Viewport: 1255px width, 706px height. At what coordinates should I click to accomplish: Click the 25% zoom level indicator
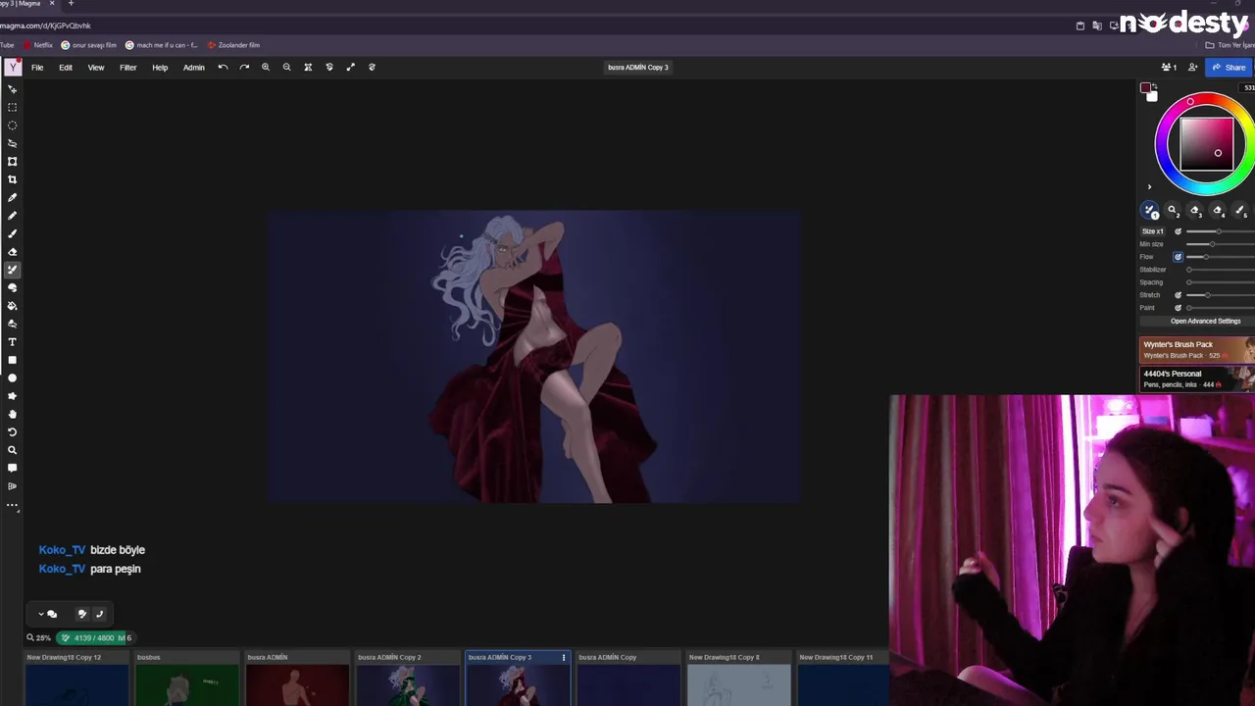coord(39,638)
